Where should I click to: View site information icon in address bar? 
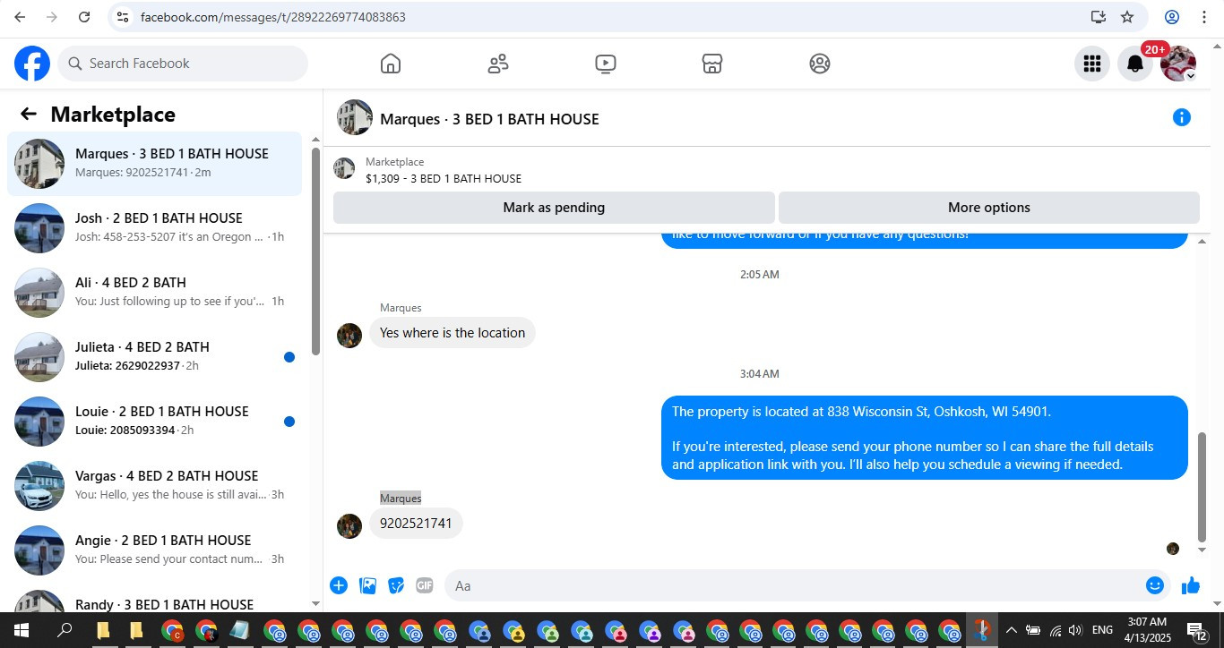click(x=123, y=17)
